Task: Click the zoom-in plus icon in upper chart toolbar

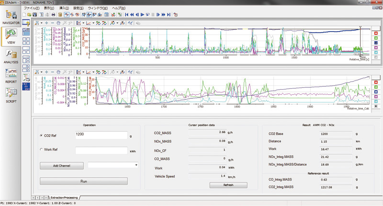Action: (x=46, y=23)
